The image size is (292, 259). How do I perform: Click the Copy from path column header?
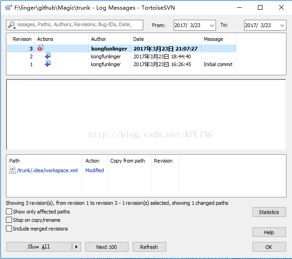pyautogui.click(x=129, y=161)
